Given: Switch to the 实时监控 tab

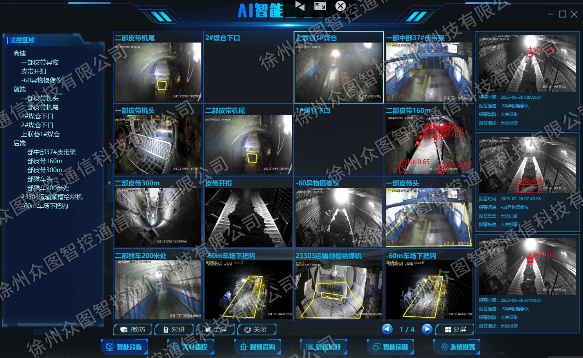Looking at the screenshot, I should tap(191, 347).
